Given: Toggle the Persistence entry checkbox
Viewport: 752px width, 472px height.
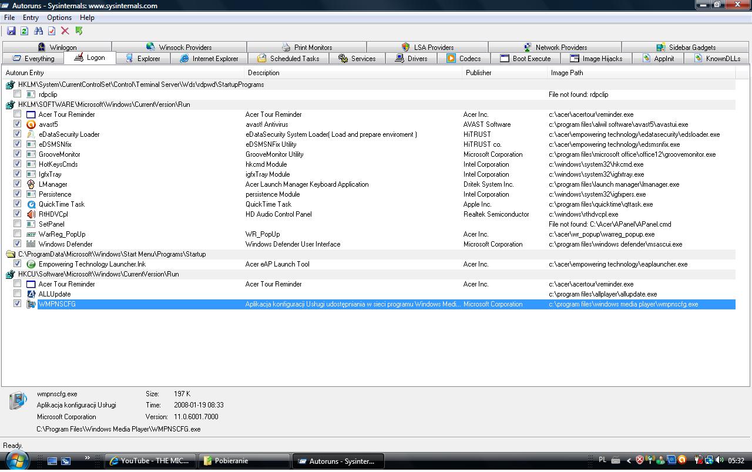Looking at the screenshot, I should [x=18, y=194].
